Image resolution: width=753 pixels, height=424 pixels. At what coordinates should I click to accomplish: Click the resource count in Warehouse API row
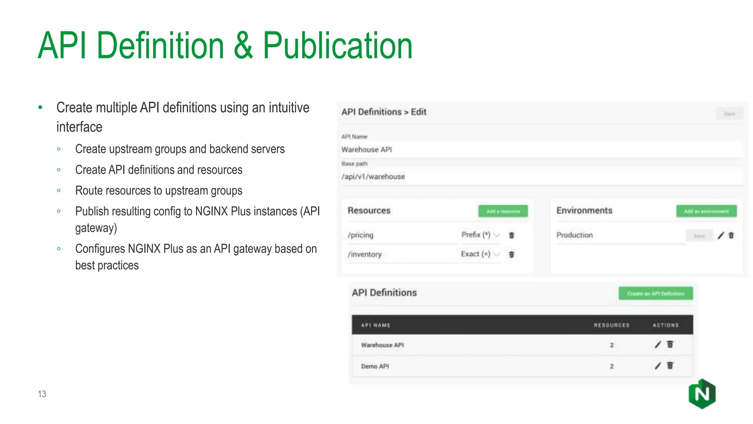[612, 345]
